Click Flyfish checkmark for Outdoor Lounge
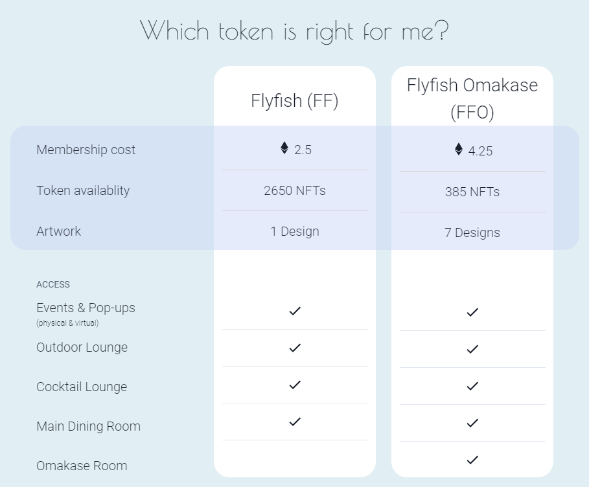This screenshot has width=589, height=487. pos(295,348)
